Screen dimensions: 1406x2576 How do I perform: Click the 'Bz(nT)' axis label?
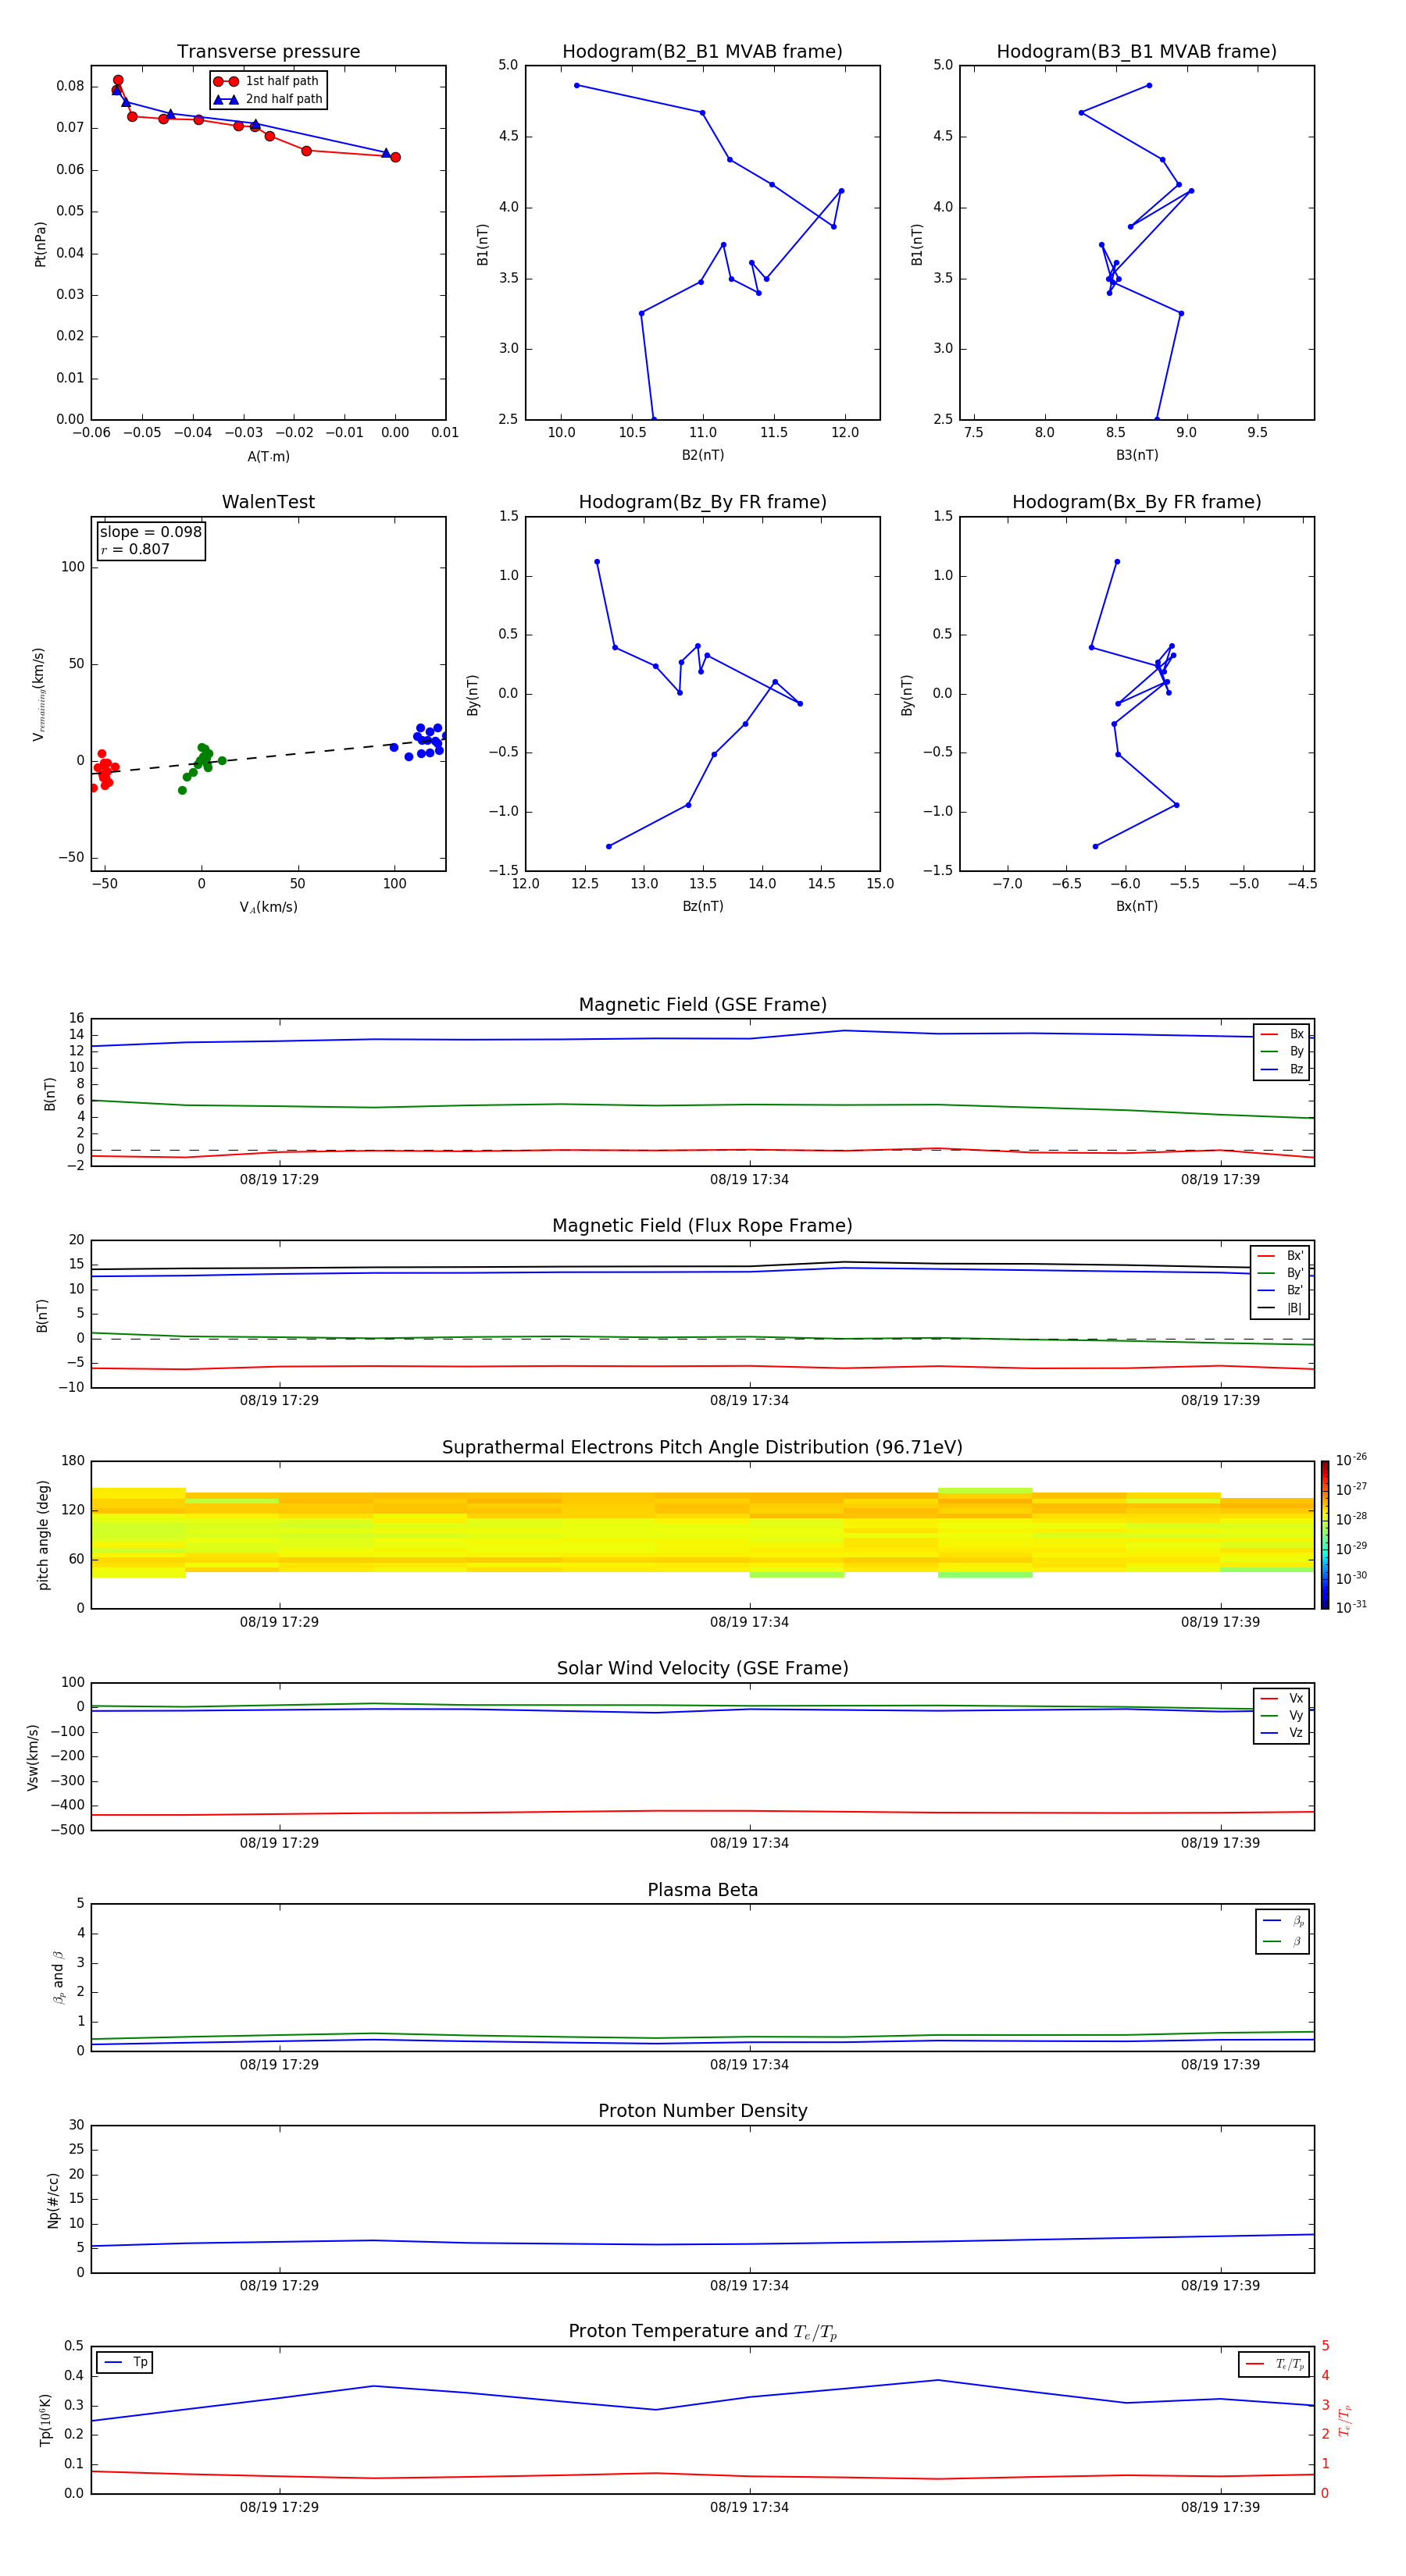coord(702,906)
